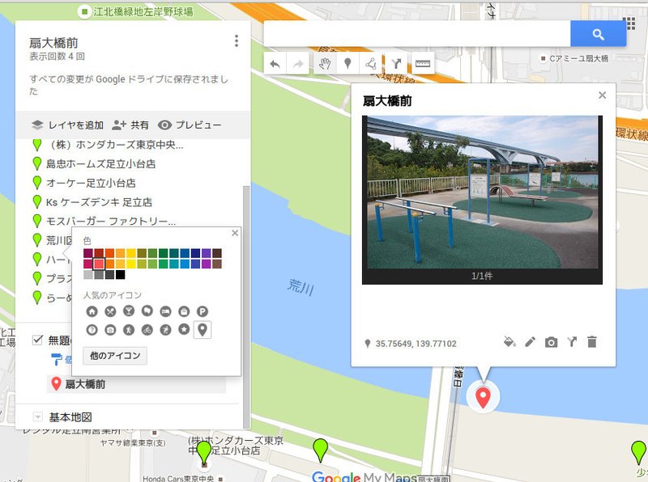This screenshot has height=482, width=648.
Task: Choose the P parking icon
Action: pos(202,311)
